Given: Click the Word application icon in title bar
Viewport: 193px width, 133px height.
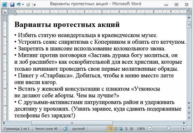Looking at the screenshot, I should [4, 5].
